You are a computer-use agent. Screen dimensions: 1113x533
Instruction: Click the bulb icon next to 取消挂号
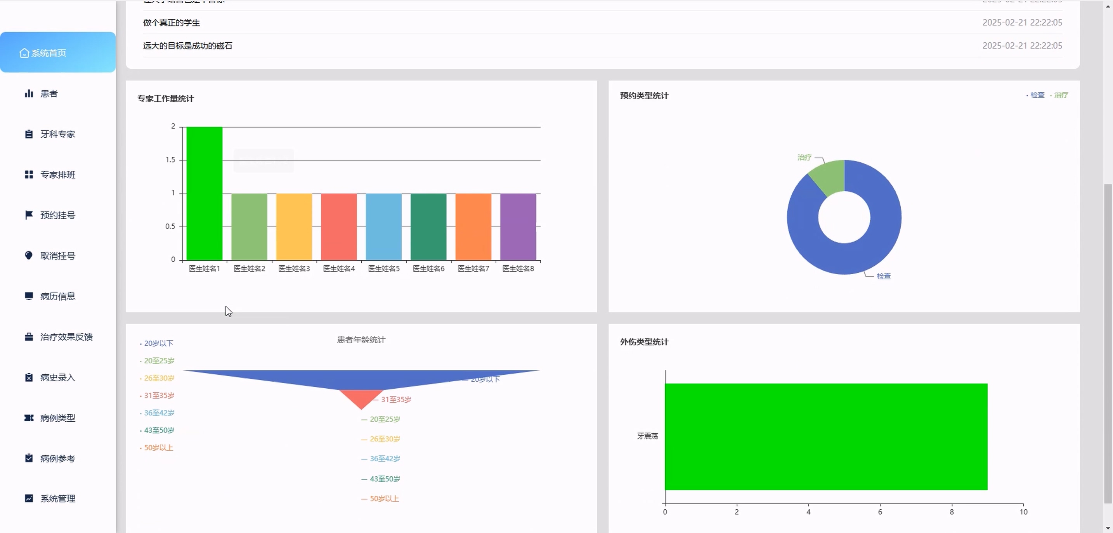(x=29, y=255)
